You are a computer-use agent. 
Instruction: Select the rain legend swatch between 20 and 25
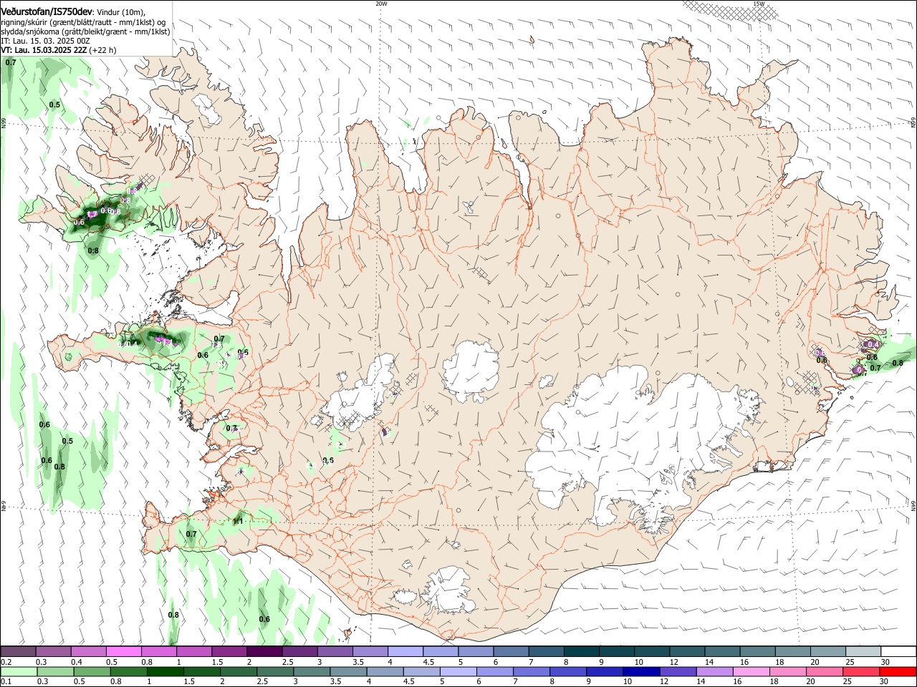[x=825, y=671]
